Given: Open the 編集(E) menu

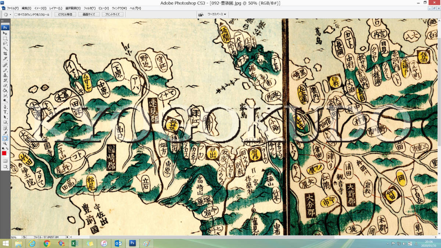Looking at the screenshot, I should pyautogui.click(x=26, y=8).
